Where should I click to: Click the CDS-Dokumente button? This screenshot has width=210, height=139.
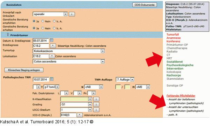tap(145, 5)
